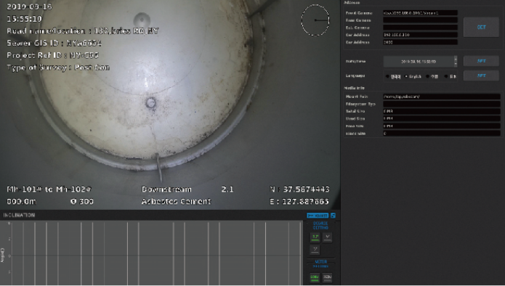Click the small blue icon beside the adjust button
Image resolution: width=505 pixels, height=286 pixels.
click(x=333, y=216)
